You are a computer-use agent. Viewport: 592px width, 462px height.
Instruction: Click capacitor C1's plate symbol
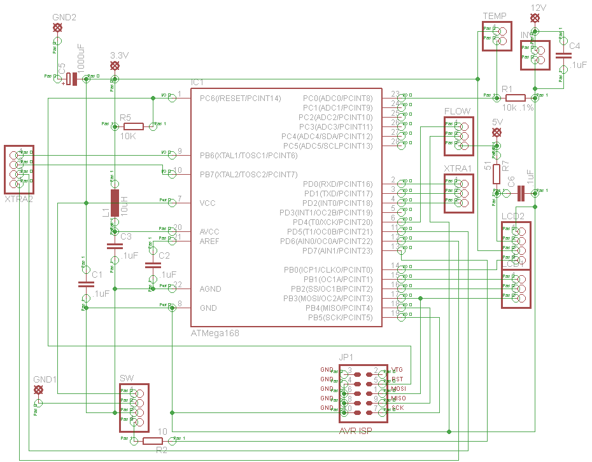pyautogui.click(x=86, y=284)
